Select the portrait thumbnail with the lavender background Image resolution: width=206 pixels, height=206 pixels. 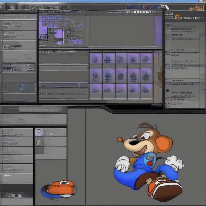coord(38,132)
